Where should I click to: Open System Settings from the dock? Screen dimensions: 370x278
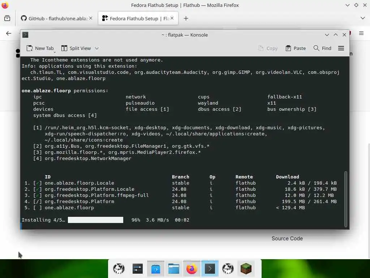137,269
